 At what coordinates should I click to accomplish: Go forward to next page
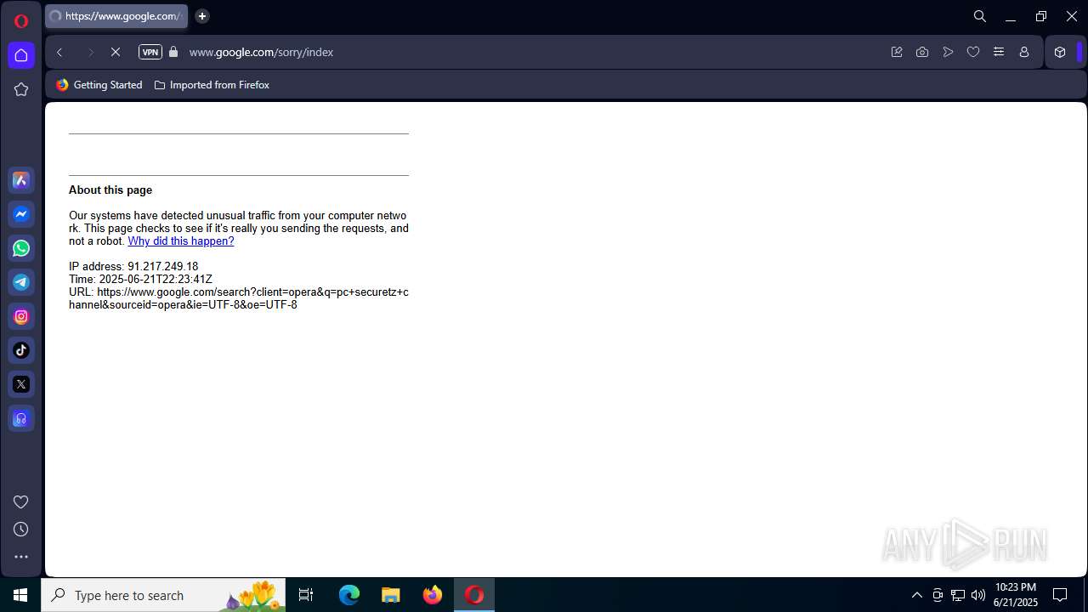pos(90,52)
